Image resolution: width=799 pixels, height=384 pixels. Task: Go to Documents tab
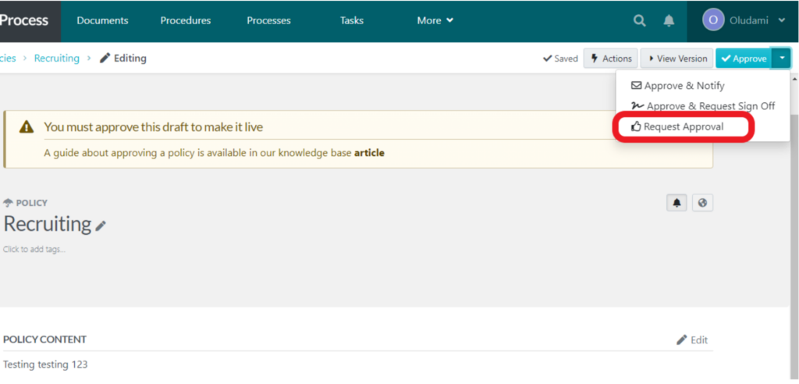click(x=102, y=20)
